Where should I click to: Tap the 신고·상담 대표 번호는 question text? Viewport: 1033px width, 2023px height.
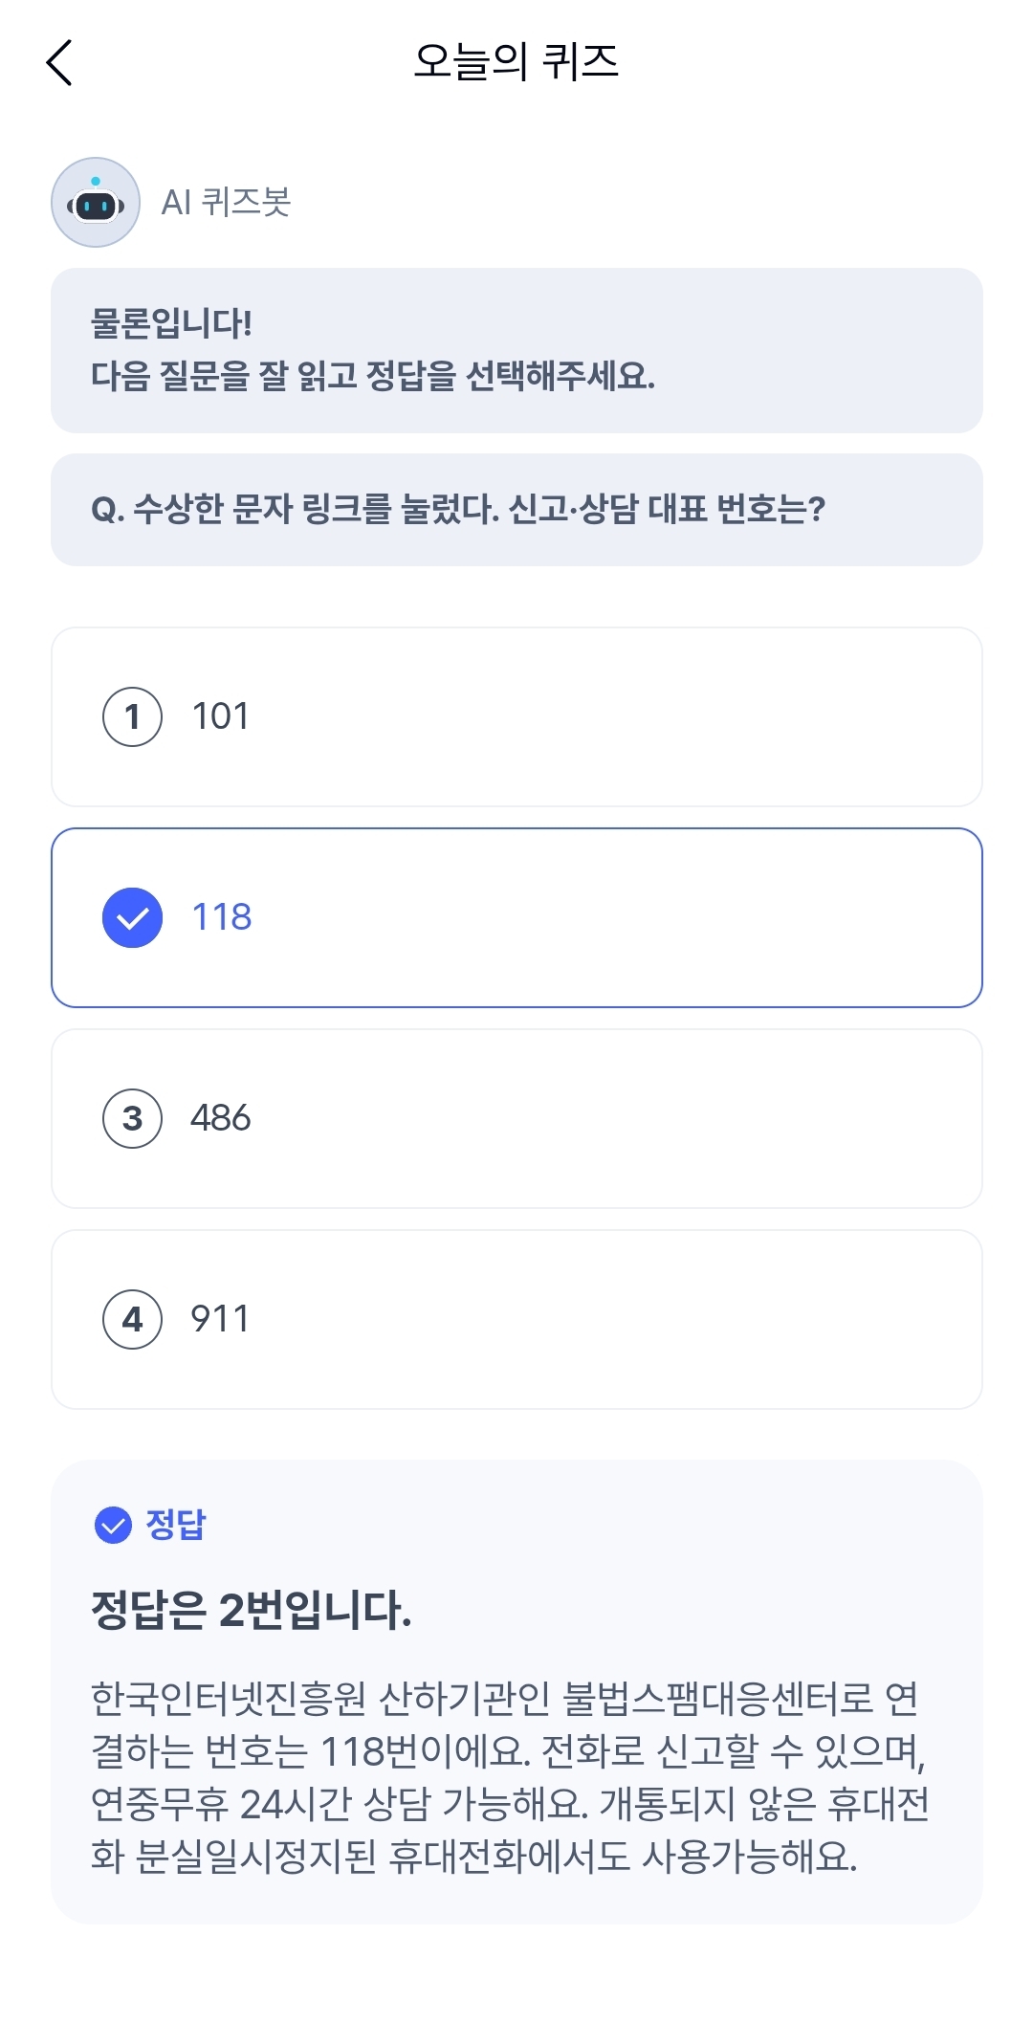(x=667, y=510)
